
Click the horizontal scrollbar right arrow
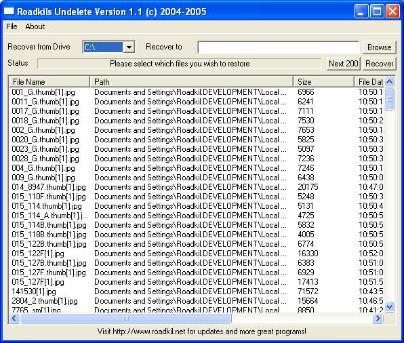pos(378,319)
